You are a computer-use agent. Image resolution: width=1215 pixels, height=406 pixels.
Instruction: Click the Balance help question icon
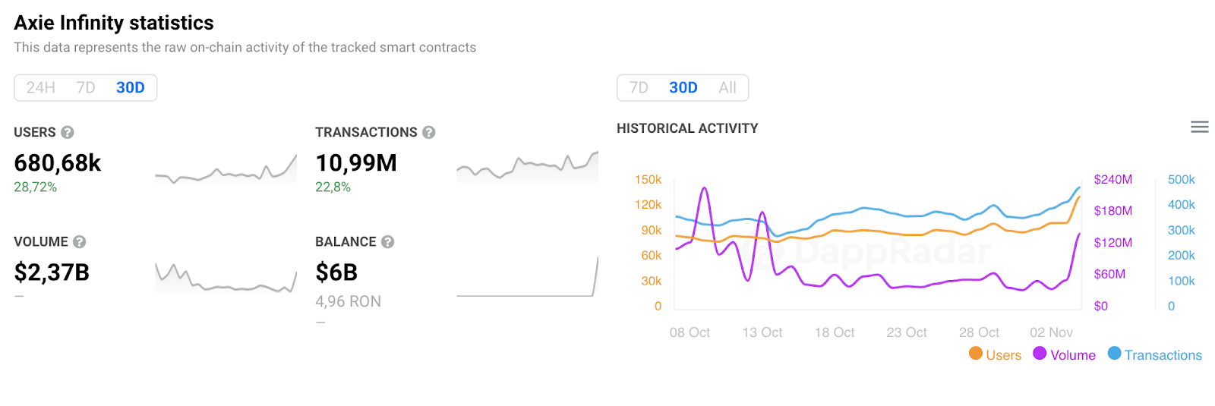tap(388, 241)
